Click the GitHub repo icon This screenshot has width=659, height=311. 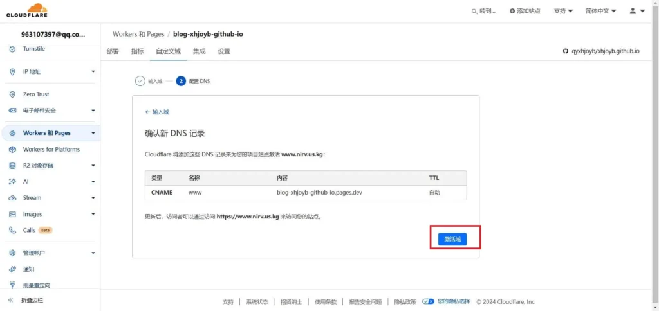click(x=566, y=51)
